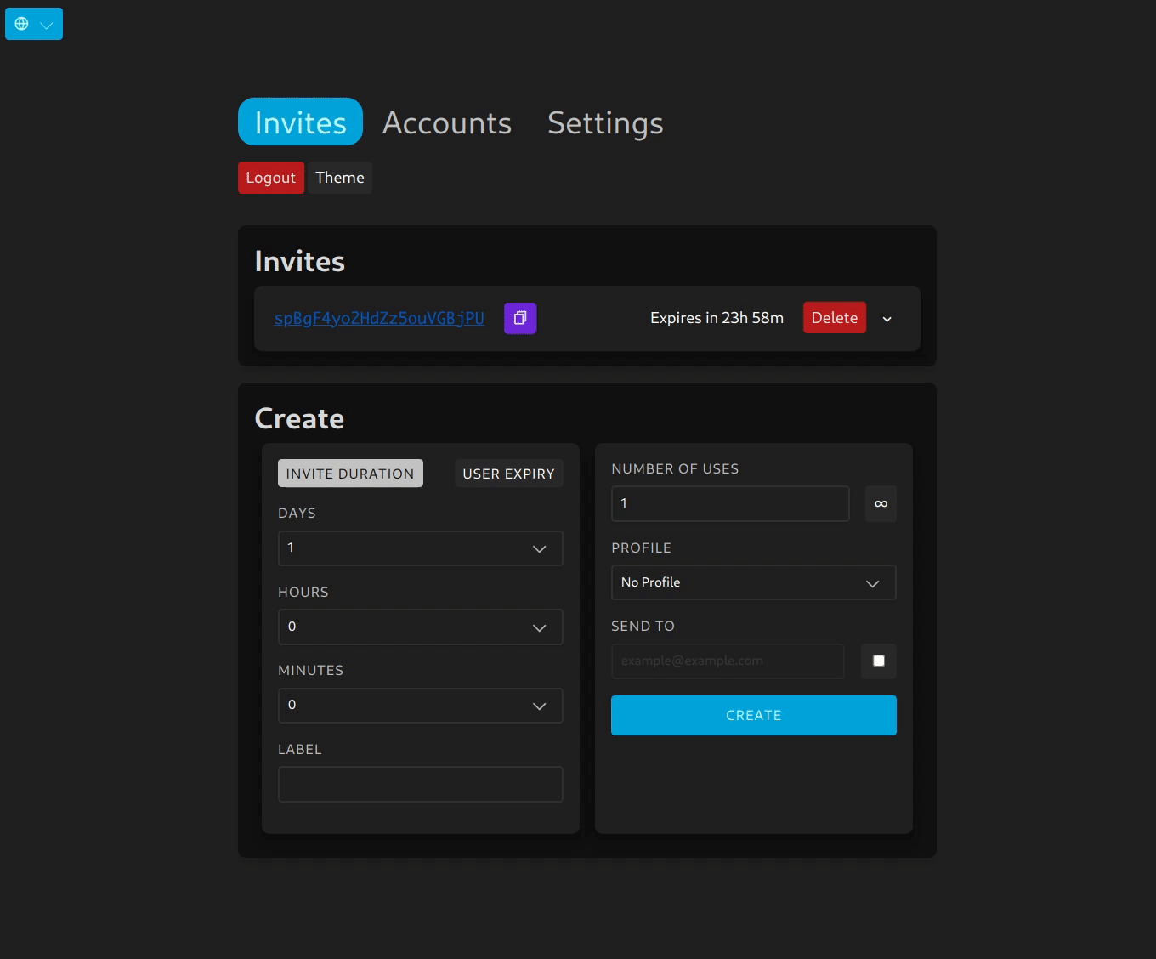The image size is (1156, 959).
Task: Switch to the Accounts tab
Action: point(447,122)
